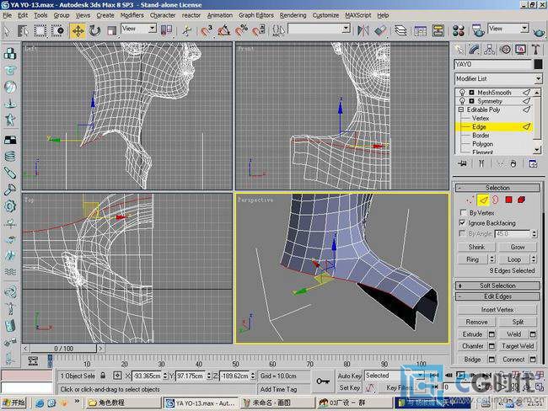Click the Shrink button
Image resolution: width=548 pixels, height=411 pixels.
pos(476,248)
